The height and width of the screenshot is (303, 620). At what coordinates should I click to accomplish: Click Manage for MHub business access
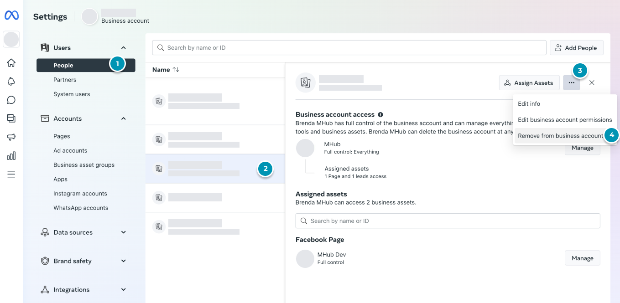(583, 148)
